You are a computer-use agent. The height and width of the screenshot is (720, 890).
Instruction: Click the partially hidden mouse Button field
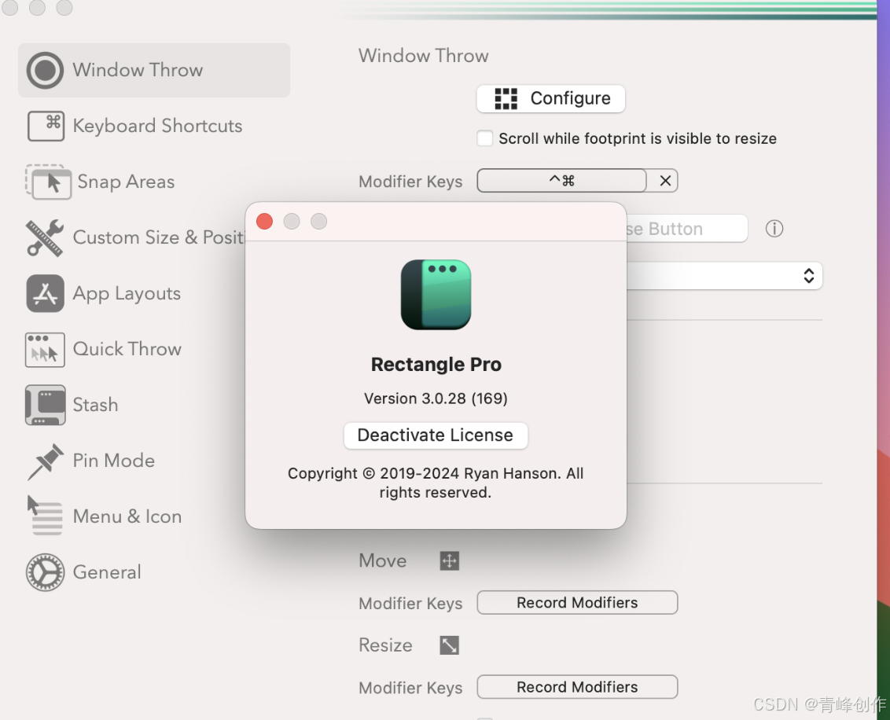[x=687, y=229]
